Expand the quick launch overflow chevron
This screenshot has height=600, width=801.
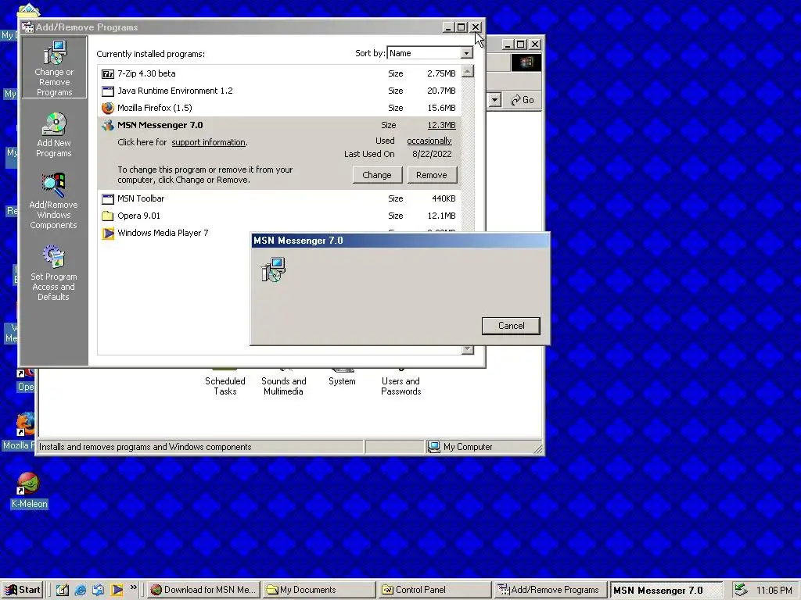(x=133, y=587)
